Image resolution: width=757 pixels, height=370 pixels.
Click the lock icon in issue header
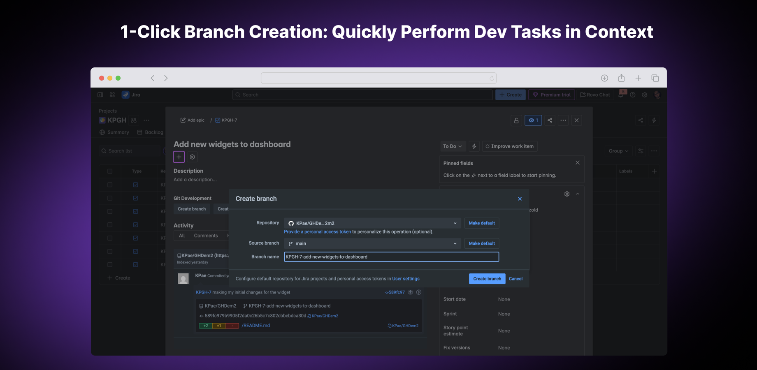[516, 120]
